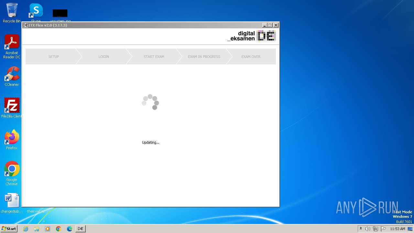
Task: Open Acrobat Reader DC shortcut
Action: (x=12, y=47)
